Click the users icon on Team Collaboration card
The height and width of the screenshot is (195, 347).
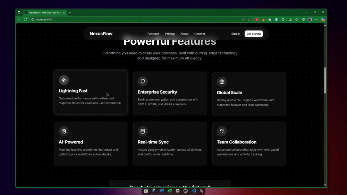pyautogui.click(x=222, y=131)
